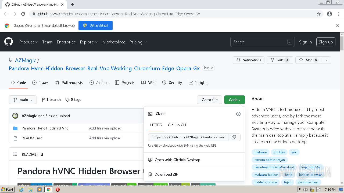Open Enterprise in the navigation
The image size is (344, 193).
click(x=66, y=42)
